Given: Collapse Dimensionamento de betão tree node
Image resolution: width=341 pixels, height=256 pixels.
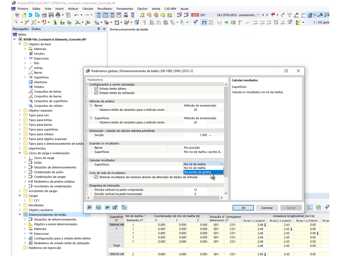Looking at the screenshot, I should (20, 215).
